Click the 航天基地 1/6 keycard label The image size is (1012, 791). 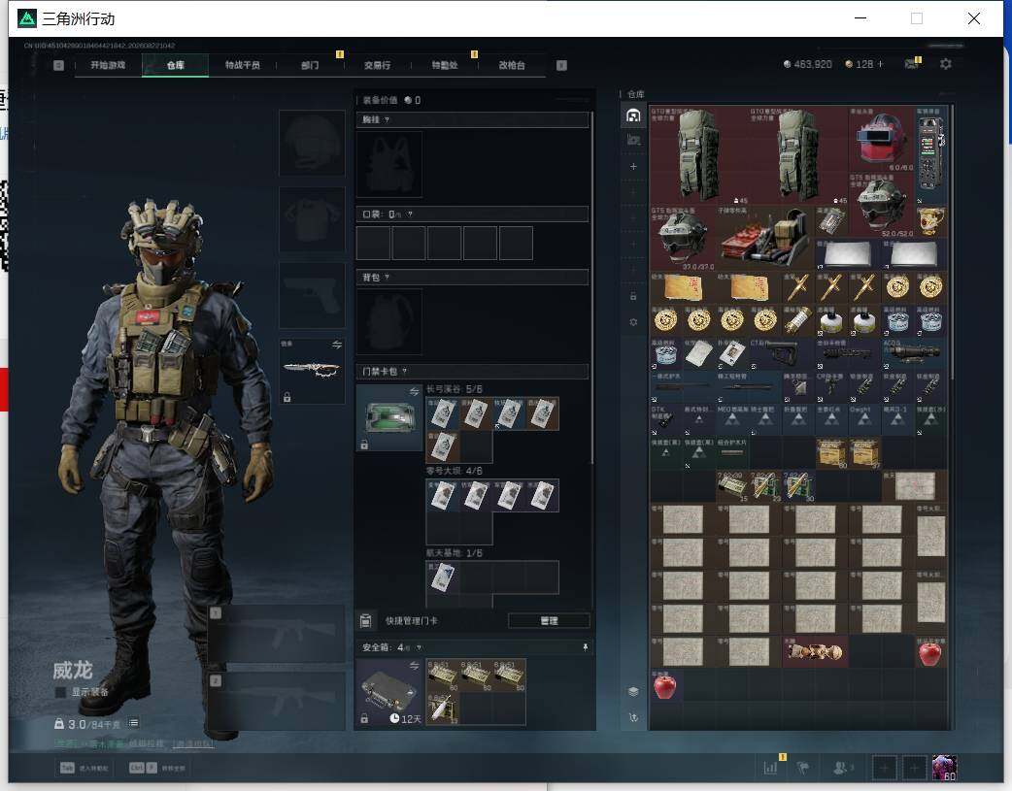click(454, 553)
